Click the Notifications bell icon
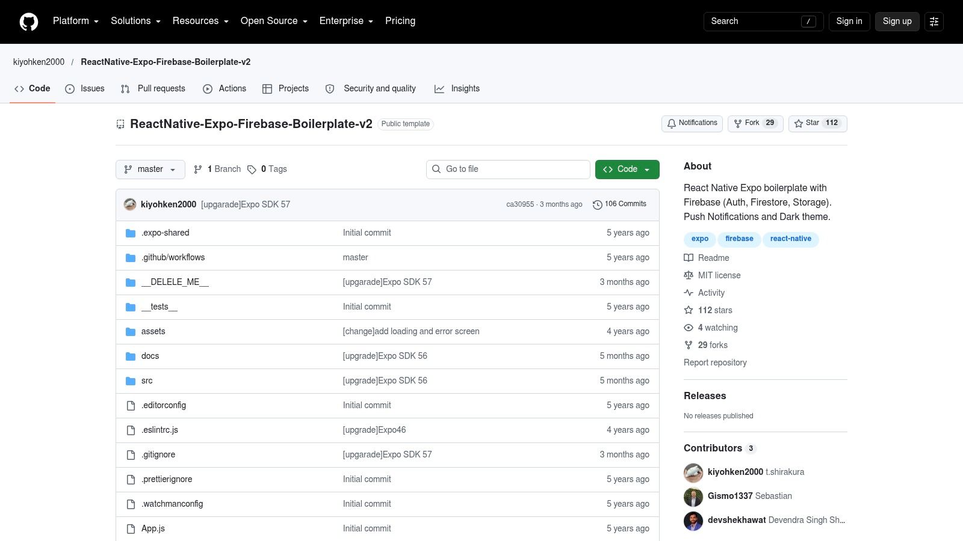Viewport: 963px width, 541px height. point(672,123)
